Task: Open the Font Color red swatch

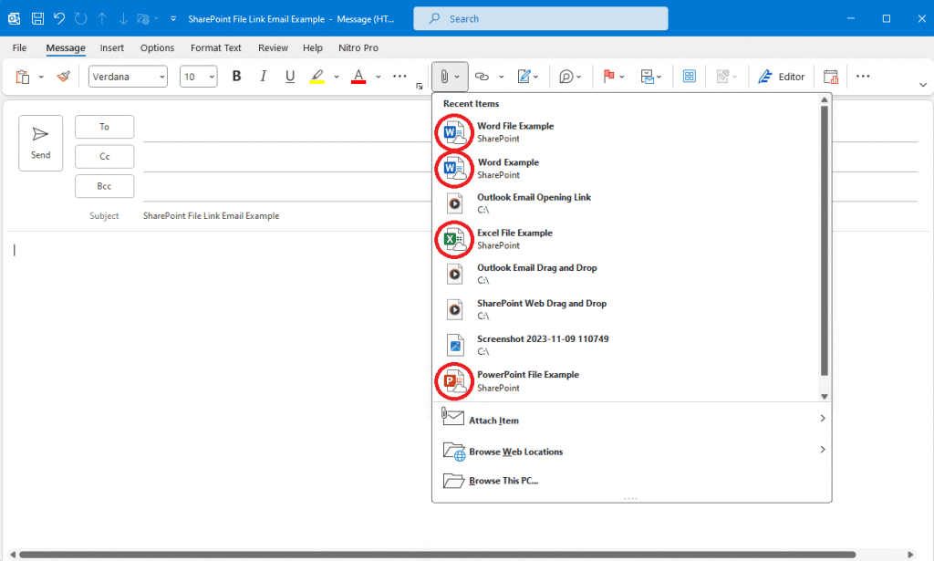Action: tap(358, 77)
